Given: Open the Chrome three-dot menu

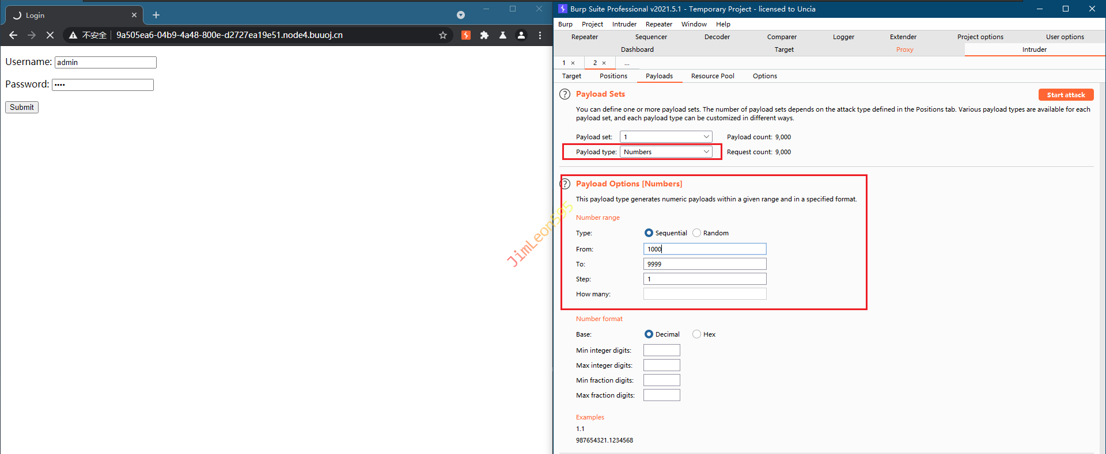Looking at the screenshot, I should [x=540, y=35].
